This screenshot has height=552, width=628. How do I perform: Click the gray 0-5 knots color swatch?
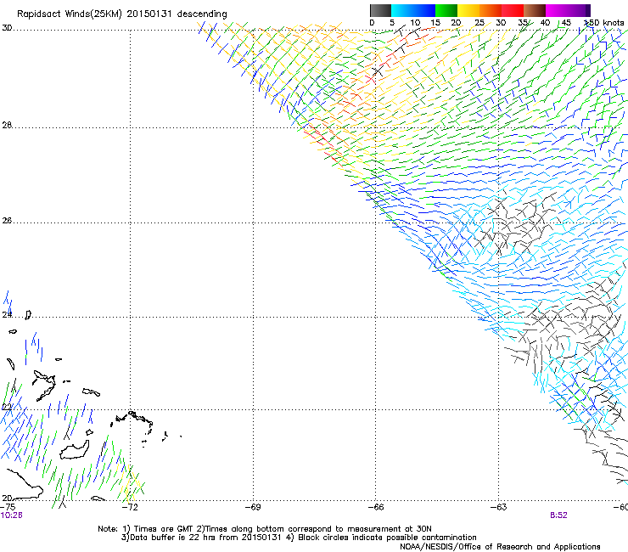380,10
